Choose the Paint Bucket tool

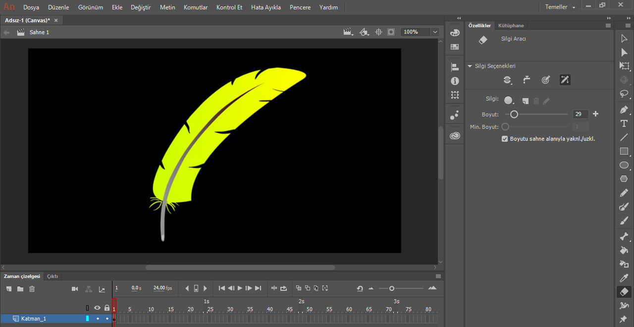coord(624,250)
